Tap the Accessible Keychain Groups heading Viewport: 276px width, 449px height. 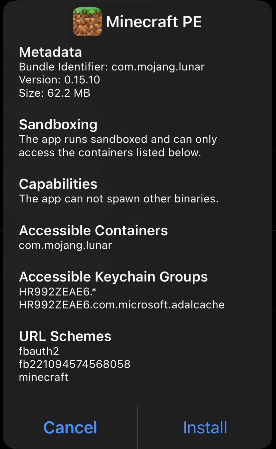coord(114,277)
